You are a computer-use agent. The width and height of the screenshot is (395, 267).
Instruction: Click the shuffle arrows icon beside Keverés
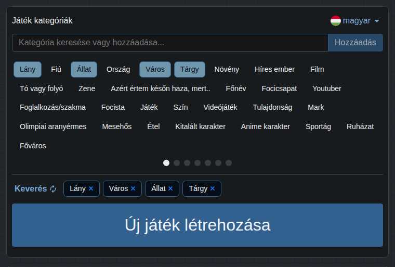point(53,189)
